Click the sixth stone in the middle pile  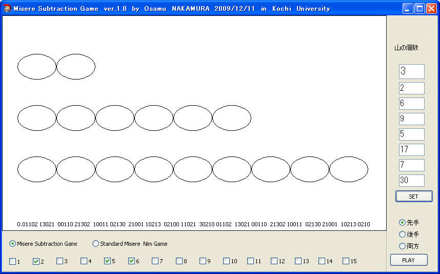[232, 118]
